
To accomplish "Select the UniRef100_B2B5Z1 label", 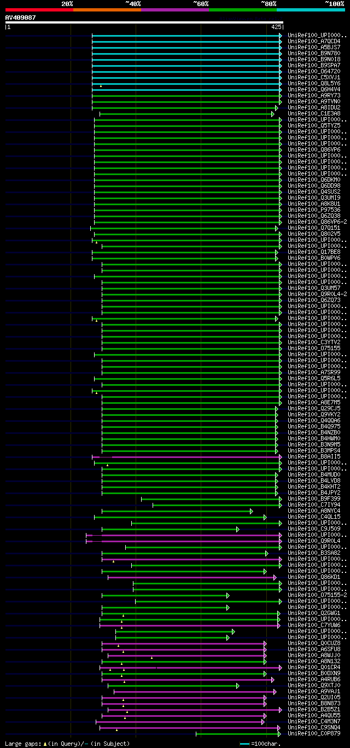I will (x=314, y=709).
